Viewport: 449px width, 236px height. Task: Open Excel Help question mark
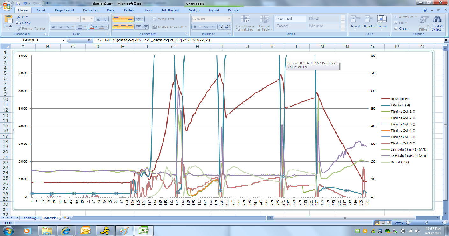point(425,10)
